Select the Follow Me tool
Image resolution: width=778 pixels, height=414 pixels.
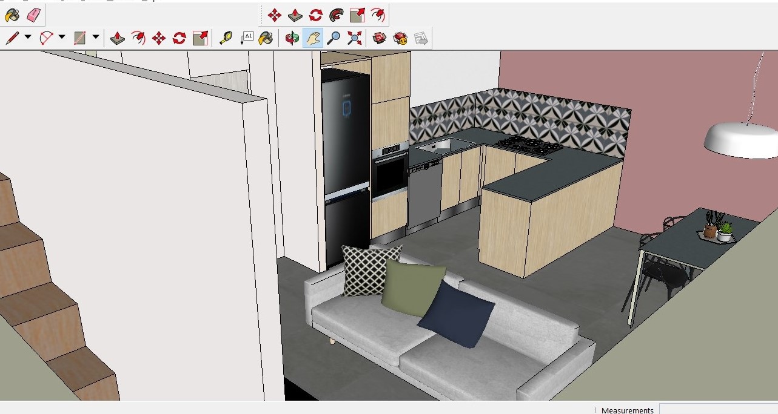tap(336, 15)
